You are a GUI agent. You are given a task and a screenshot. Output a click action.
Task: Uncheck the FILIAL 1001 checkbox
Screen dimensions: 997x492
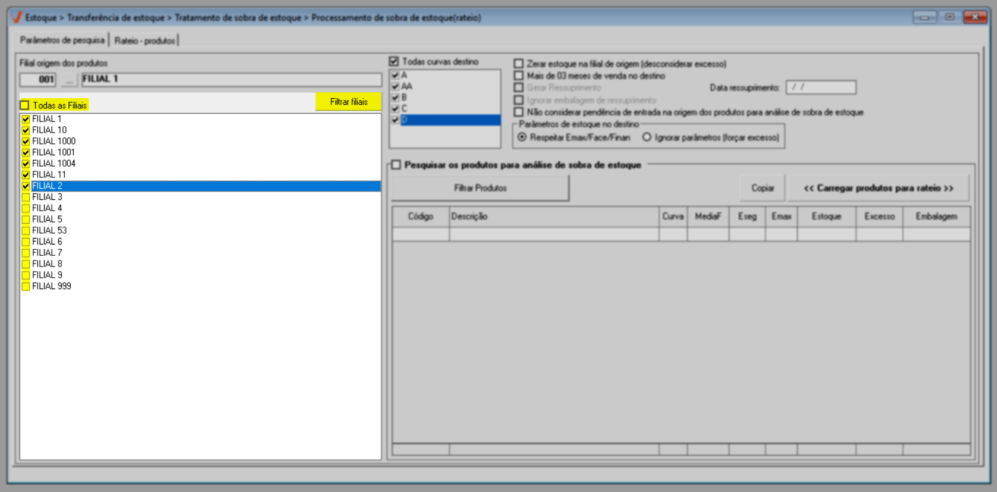tap(26, 153)
